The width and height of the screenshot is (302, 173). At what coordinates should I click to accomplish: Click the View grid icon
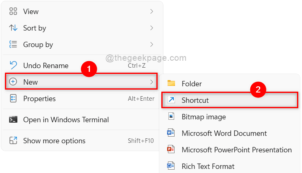13,12
